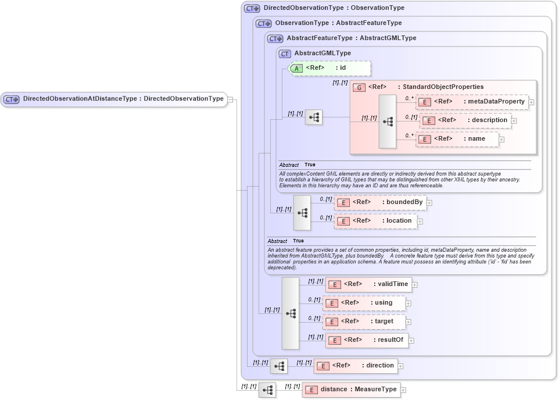Expand the boundedBy element
559x400 pixels.
(429, 202)
